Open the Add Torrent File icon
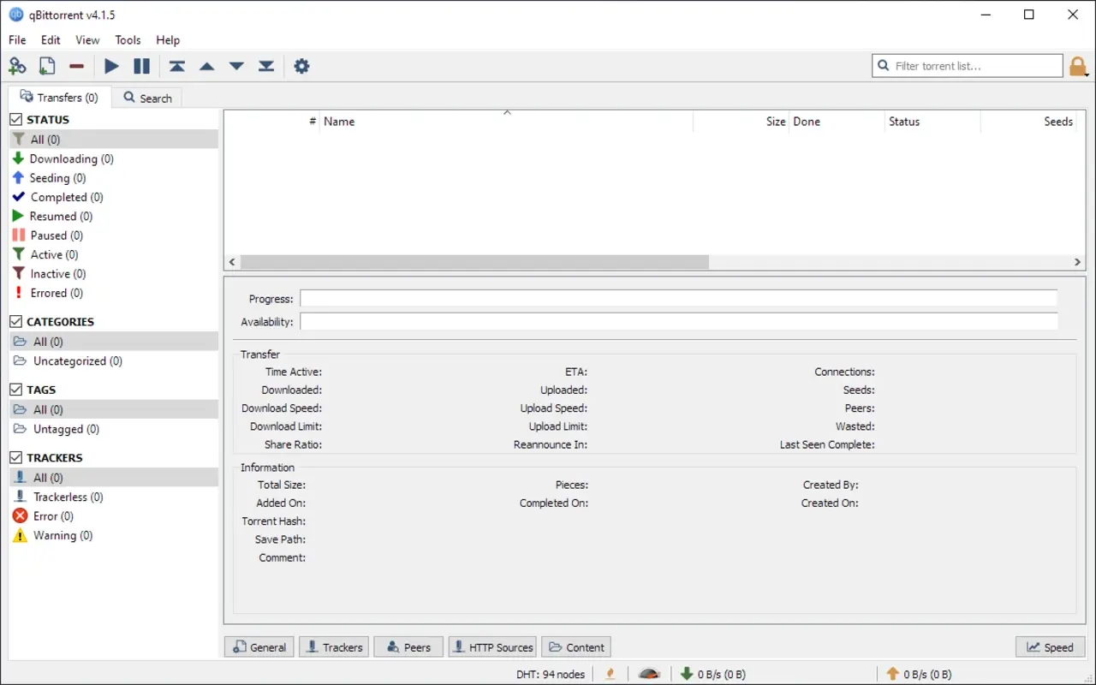 pyautogui.click(x=47, y=65)
